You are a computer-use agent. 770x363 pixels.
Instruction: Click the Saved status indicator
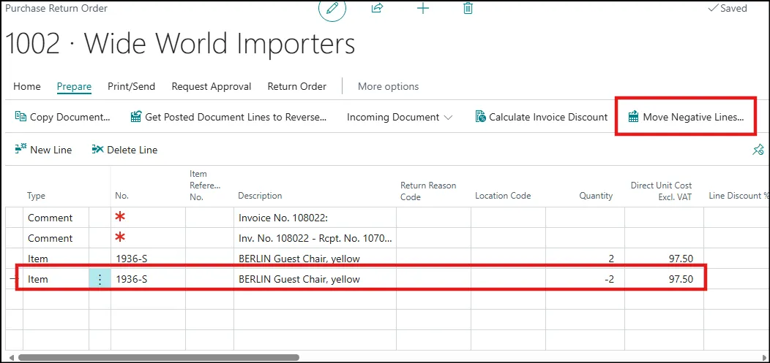pyautogui.click(x=728, y=8)
